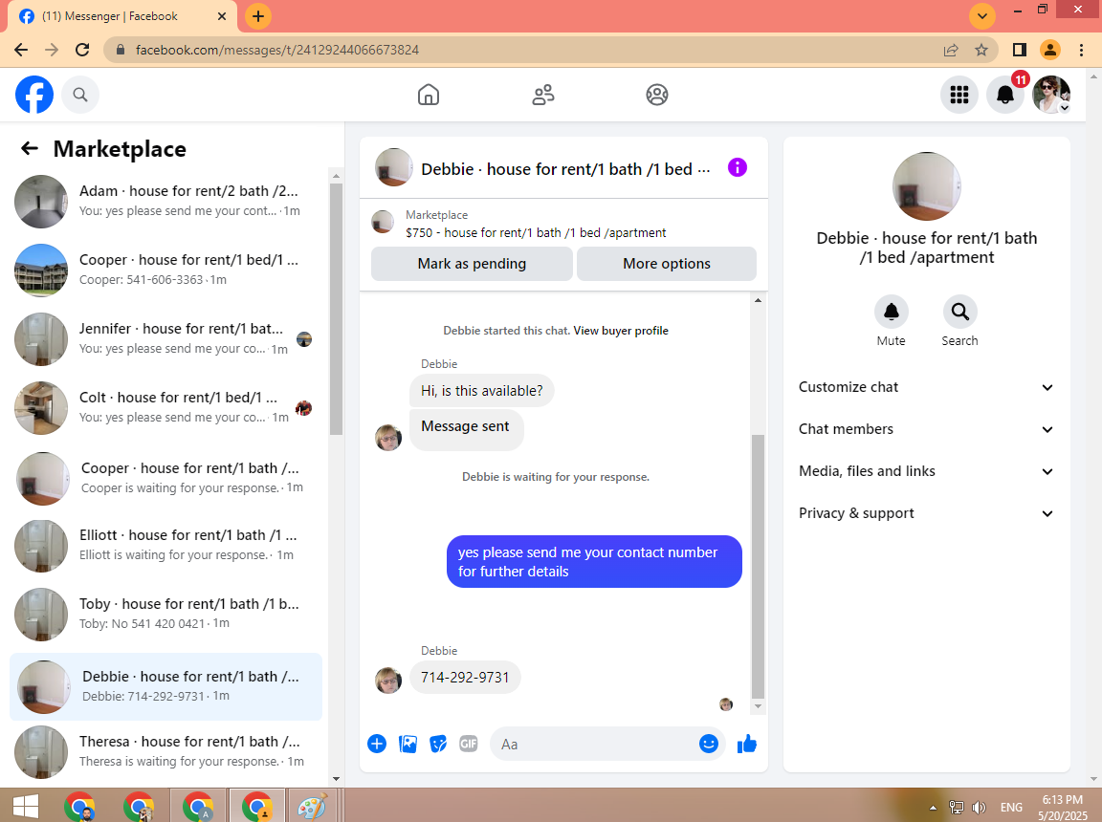Screen dimensions: 1102x822
Task: Expand Customize chat section
Action: [x=926, y=387]
